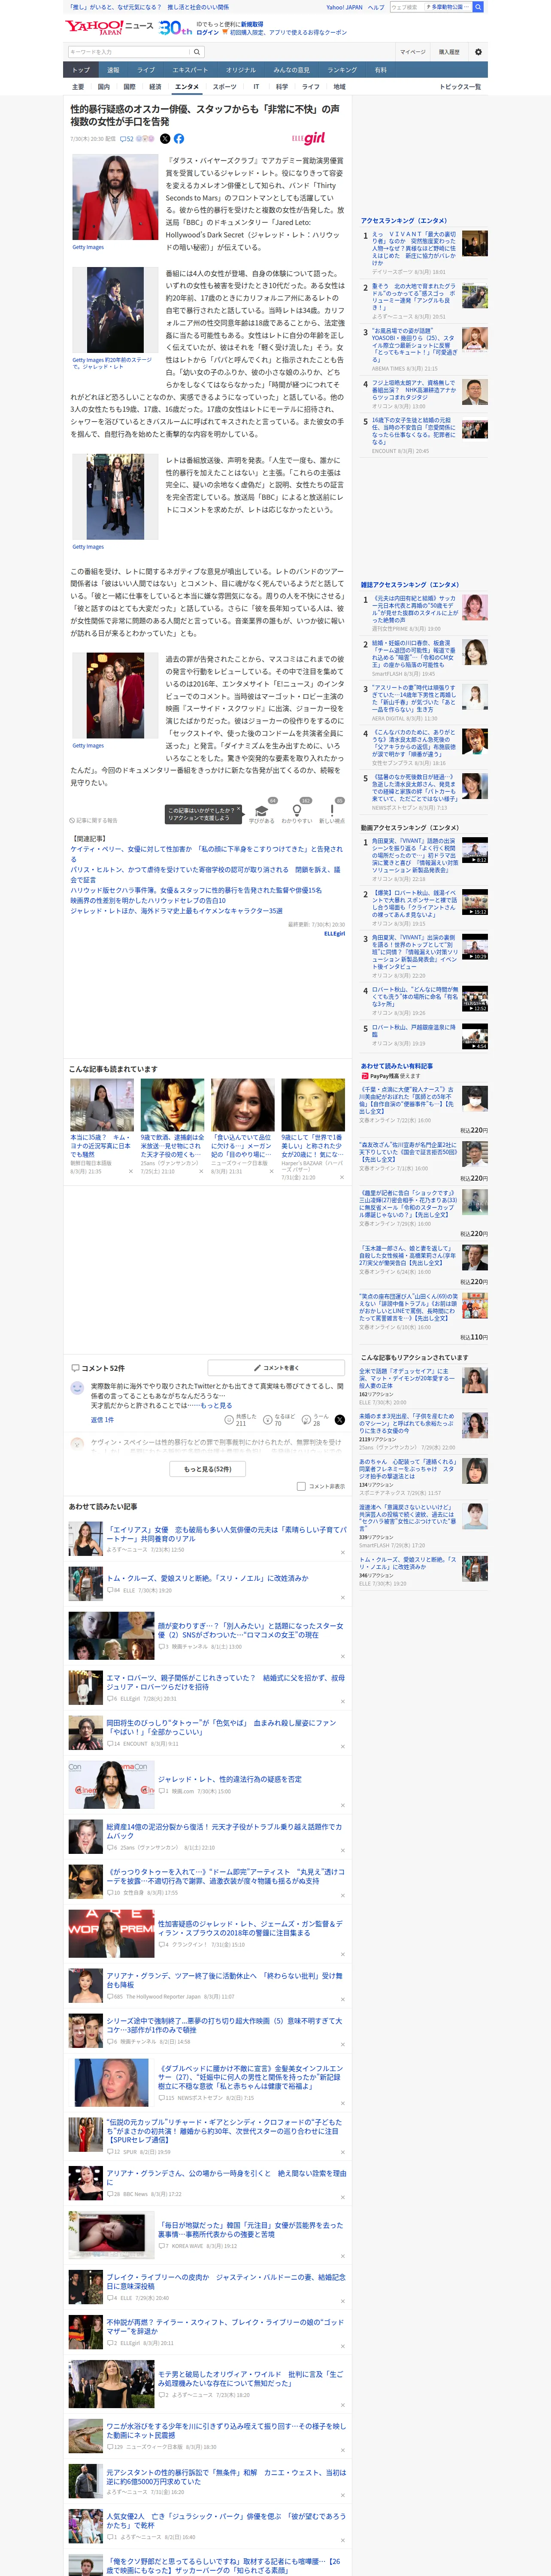Open the 返信 1件 replies link
Image resolution: width=551 pixels, height=2576 pixels.
pos(102,1420)
